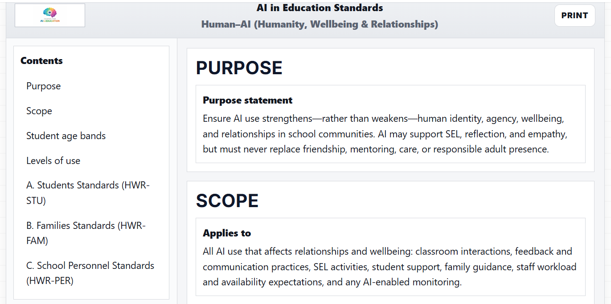The image size is (611, 304).
Task: Click the Human–AI subtitle in the header
Action: pos(320,24)
